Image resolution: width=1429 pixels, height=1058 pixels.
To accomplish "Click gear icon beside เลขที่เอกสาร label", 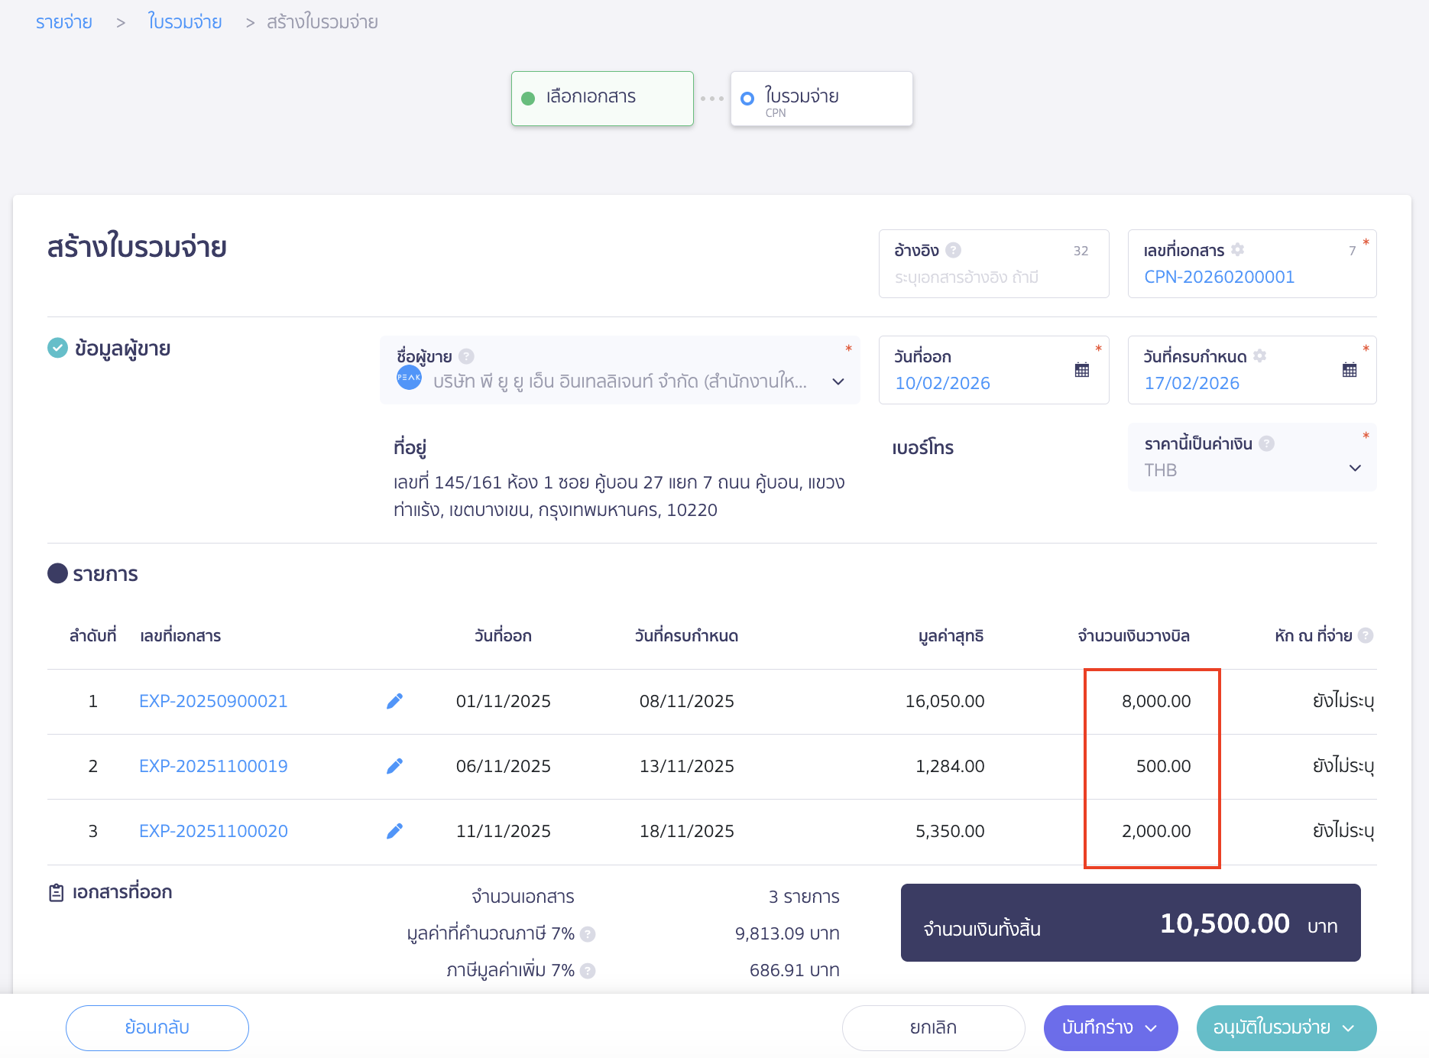I will (1237, 250).
